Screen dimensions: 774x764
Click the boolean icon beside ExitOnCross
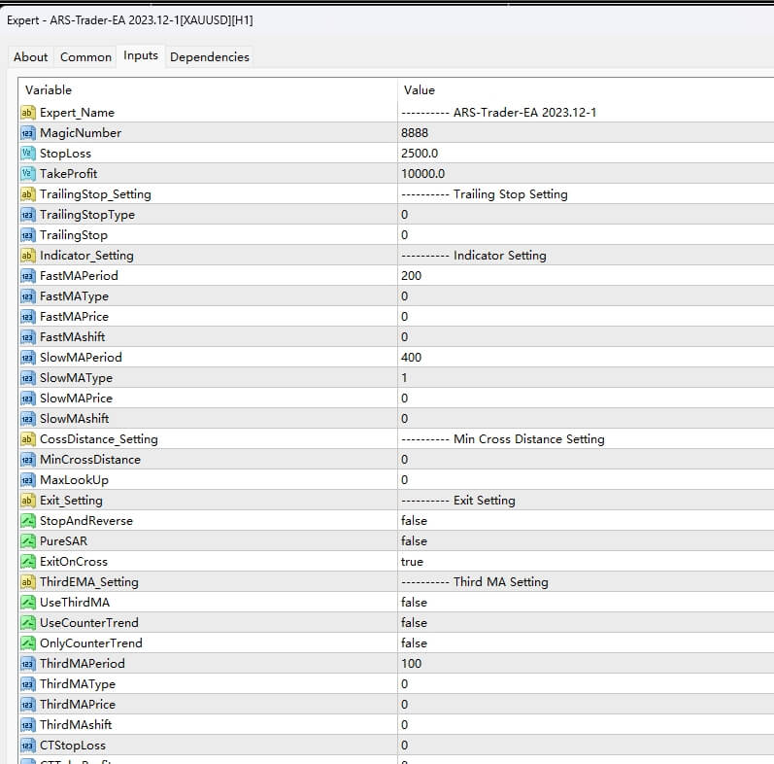pyautogui.click(x=27, y=562)
